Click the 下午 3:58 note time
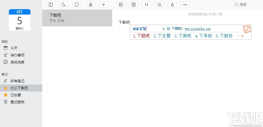 pos(57,21)
